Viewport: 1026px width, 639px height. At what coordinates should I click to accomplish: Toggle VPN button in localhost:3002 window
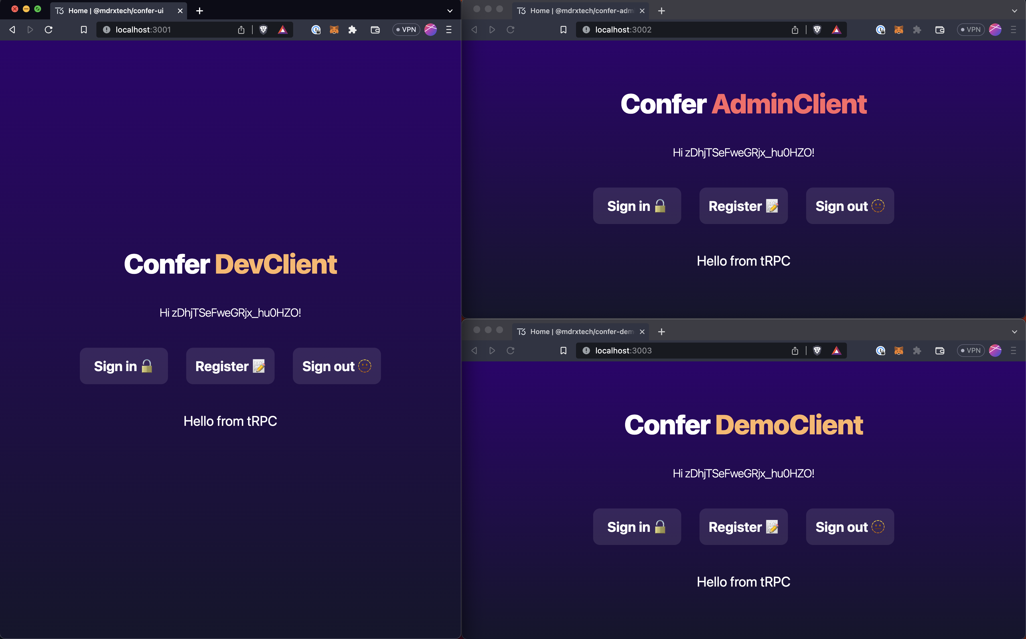(x=971, y=30)
